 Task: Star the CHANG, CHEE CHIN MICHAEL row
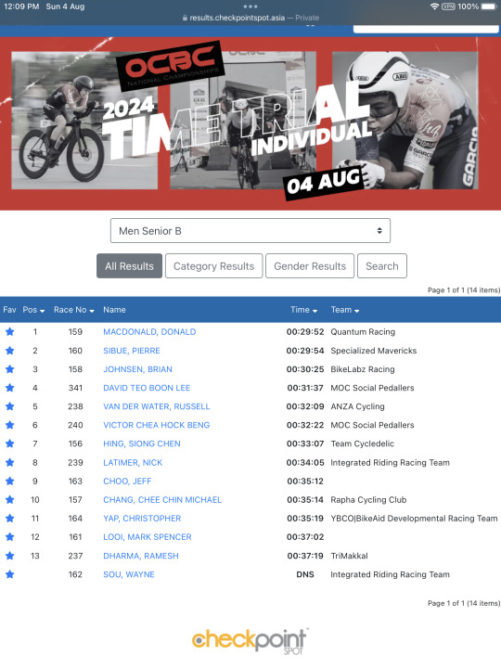coord(10,500)
